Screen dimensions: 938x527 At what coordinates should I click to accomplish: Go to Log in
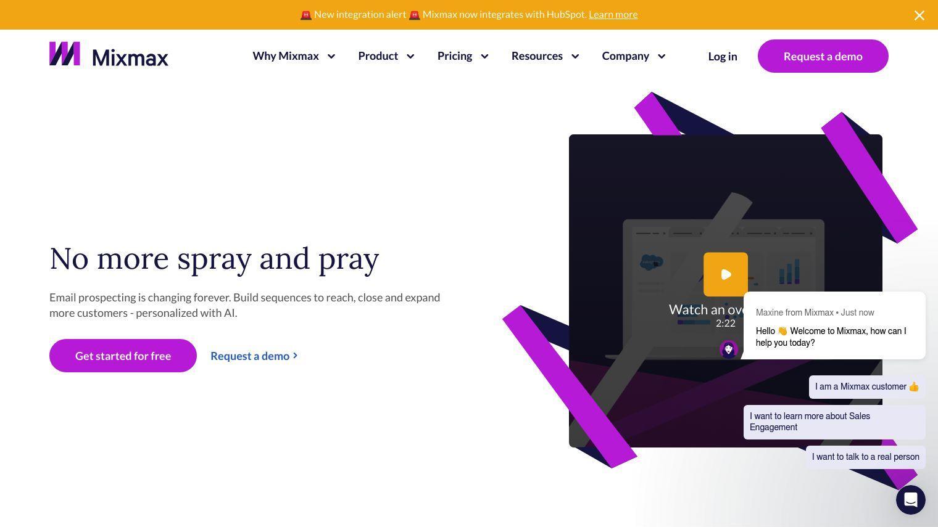(x=723, y=56)
